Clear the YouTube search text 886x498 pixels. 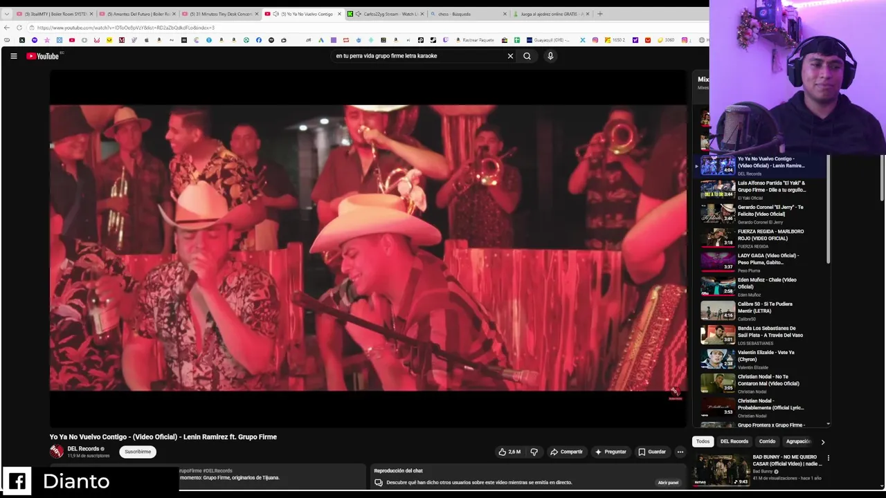coord(510,56)
